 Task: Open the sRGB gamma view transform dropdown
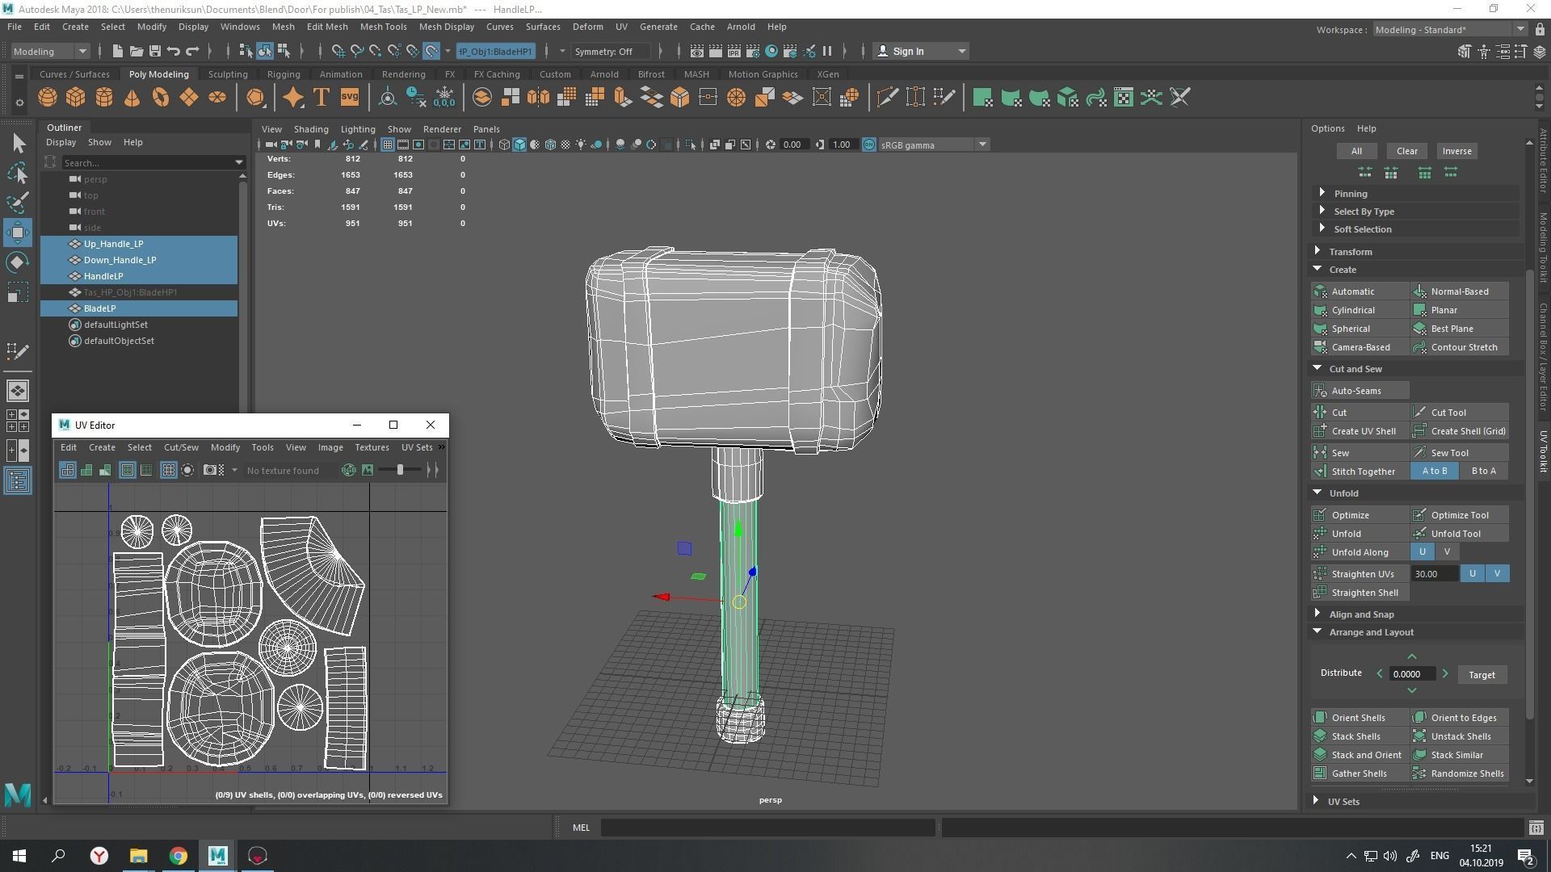[x=934, y=145]
